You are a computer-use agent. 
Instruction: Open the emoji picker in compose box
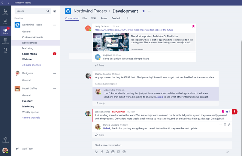click(x=107, y=152)
